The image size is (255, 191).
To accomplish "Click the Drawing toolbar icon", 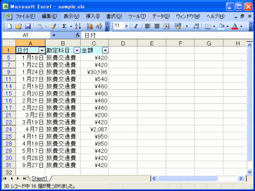I will pos(99,26).
